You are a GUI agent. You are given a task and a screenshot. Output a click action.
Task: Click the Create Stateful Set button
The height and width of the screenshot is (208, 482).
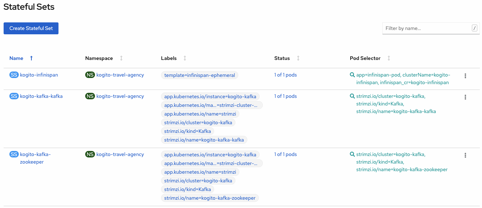(x=31, y=28)
